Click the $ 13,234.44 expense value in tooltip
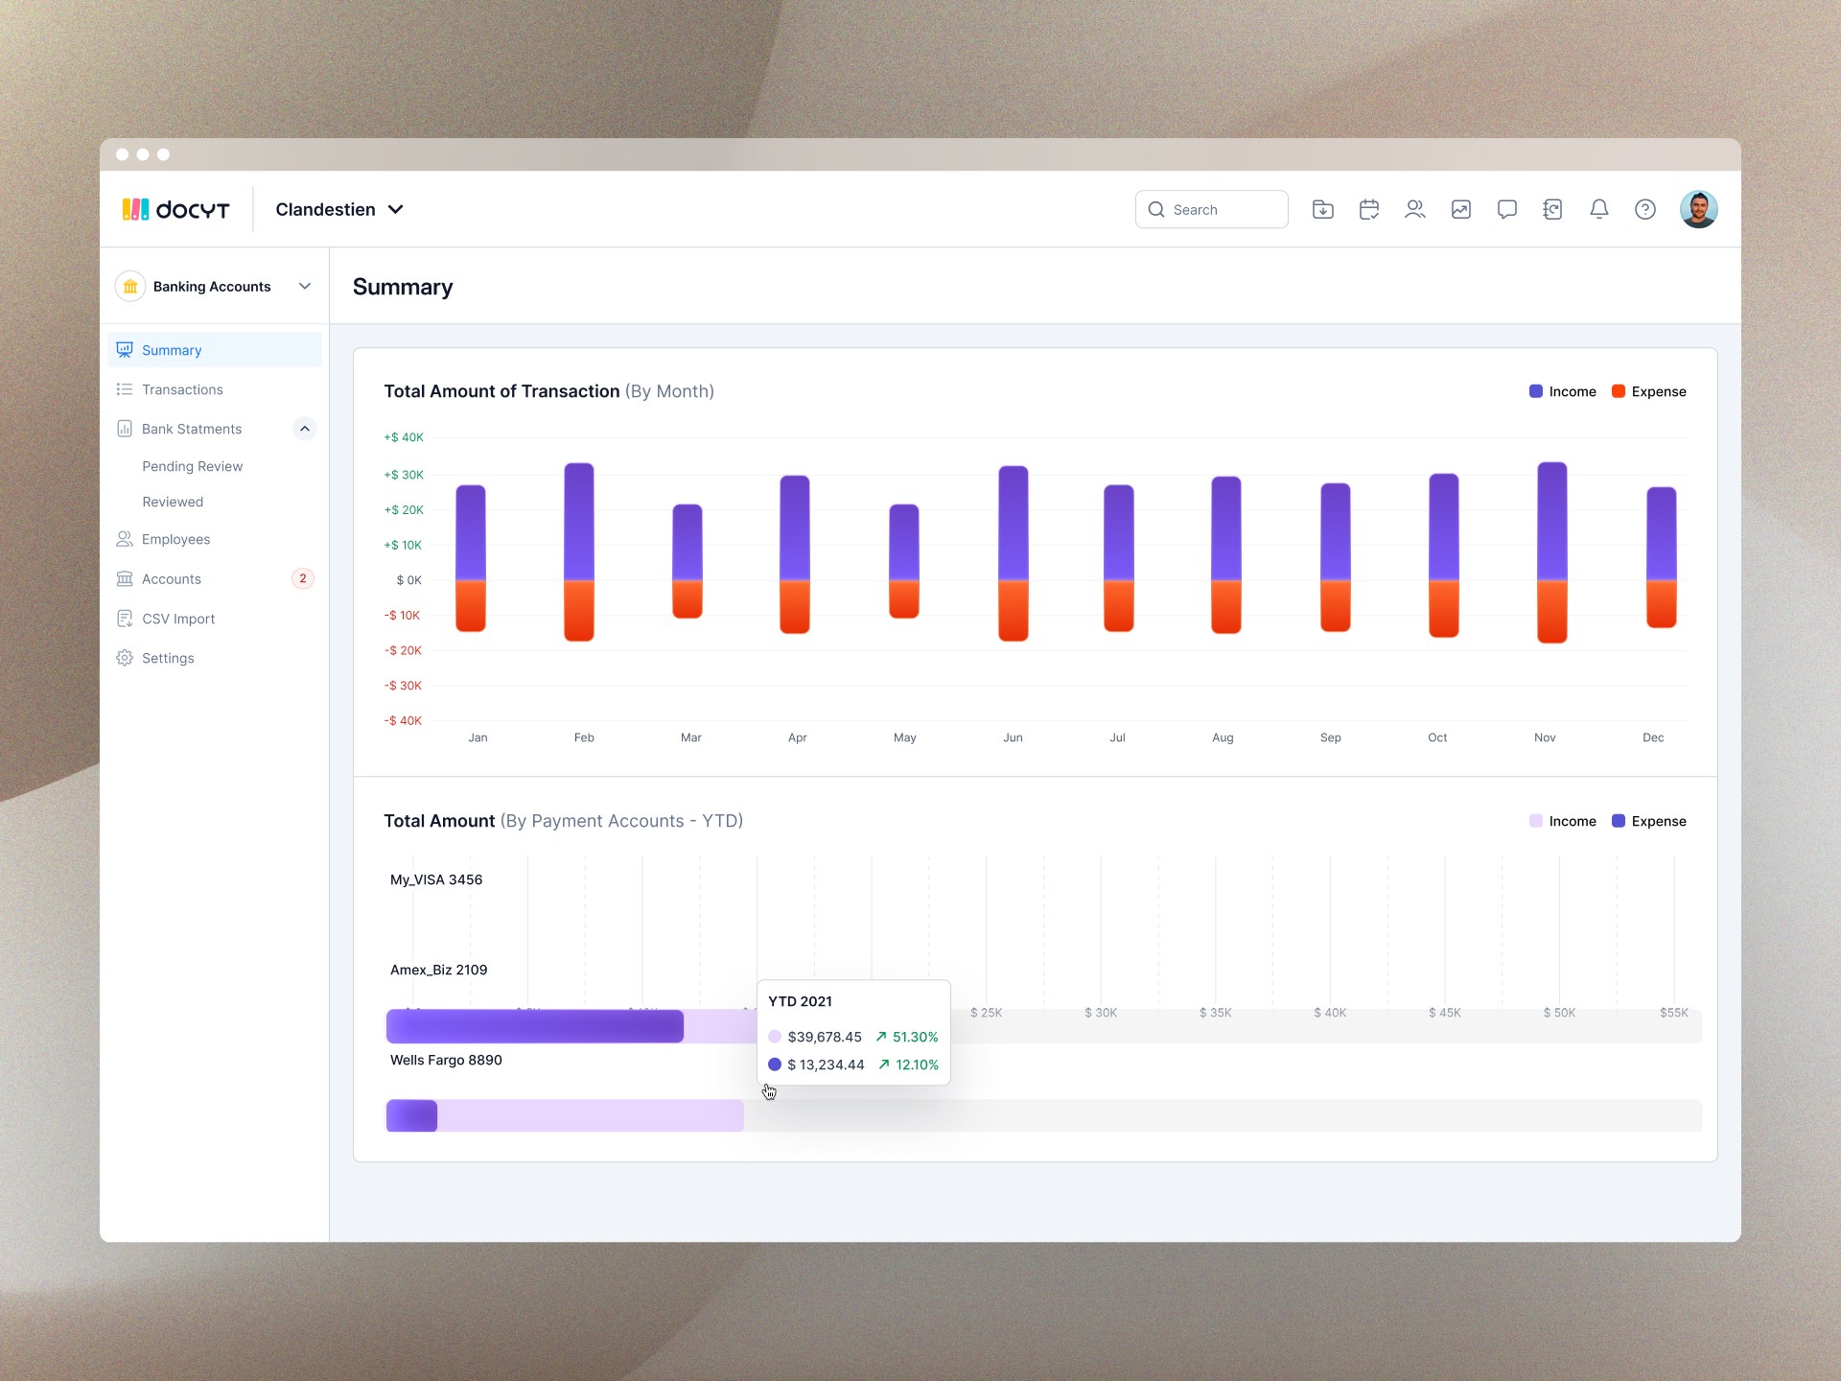Screen dimensions: 1841x1381 [x=826, y=1065]
